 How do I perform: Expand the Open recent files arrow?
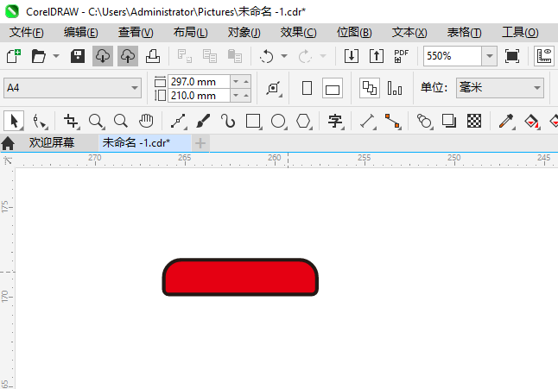[x=56, y=56]
